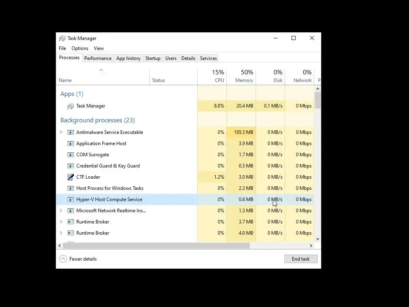Viewport: 409px width, 307px height.
Task: Click the 8.8% CPU cell
Action: 212,106
